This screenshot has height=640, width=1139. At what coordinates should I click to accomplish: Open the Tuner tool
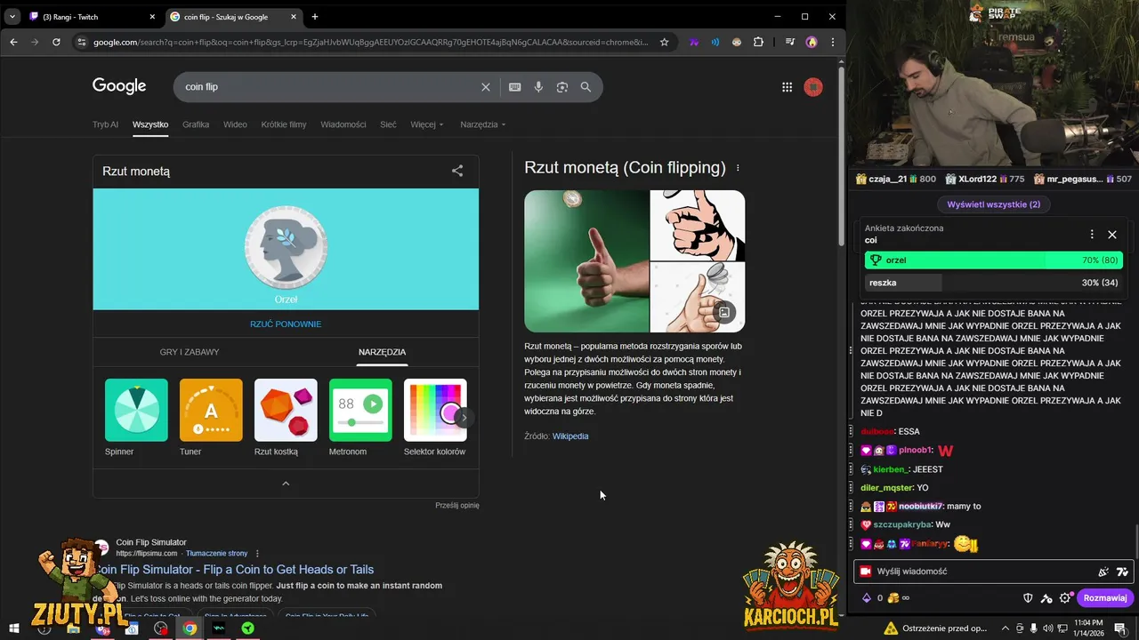click(x=211, y=418)
